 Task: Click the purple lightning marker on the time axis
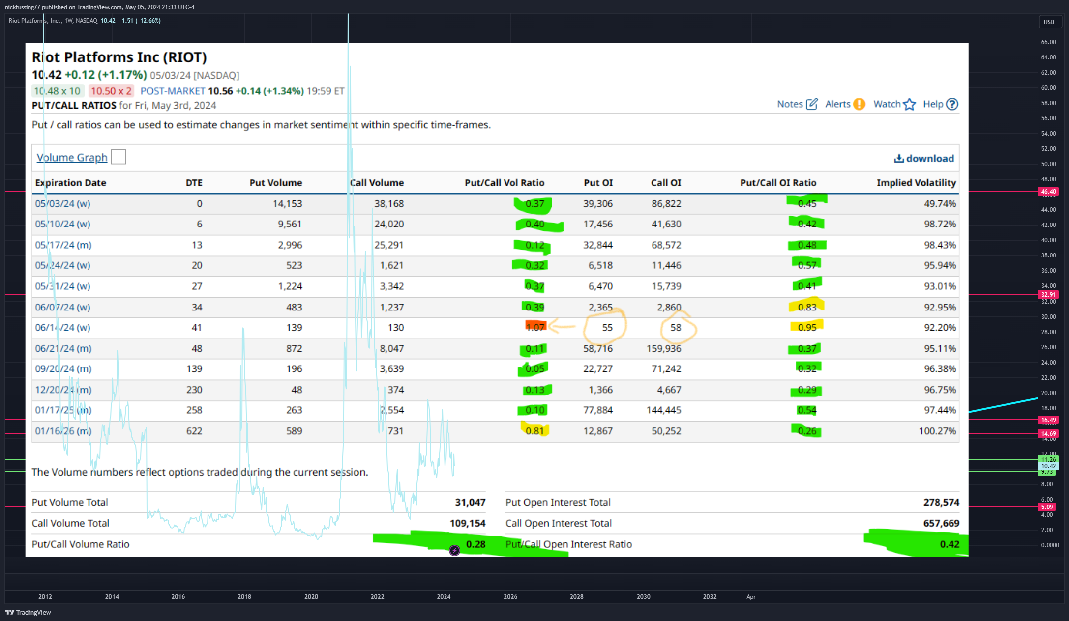(454, 550)
